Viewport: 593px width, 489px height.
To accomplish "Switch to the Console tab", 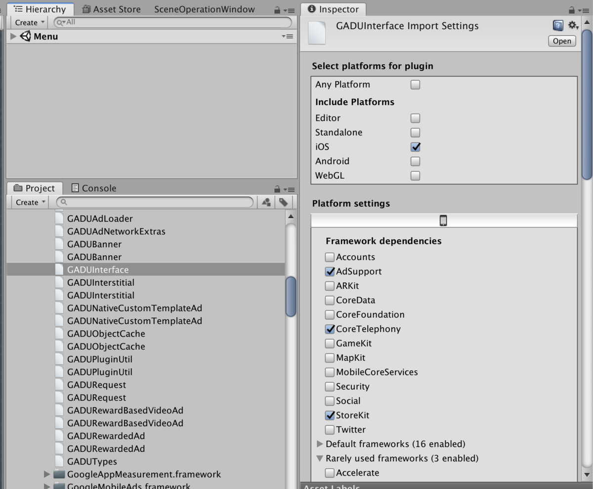I will tap(94, 188).
